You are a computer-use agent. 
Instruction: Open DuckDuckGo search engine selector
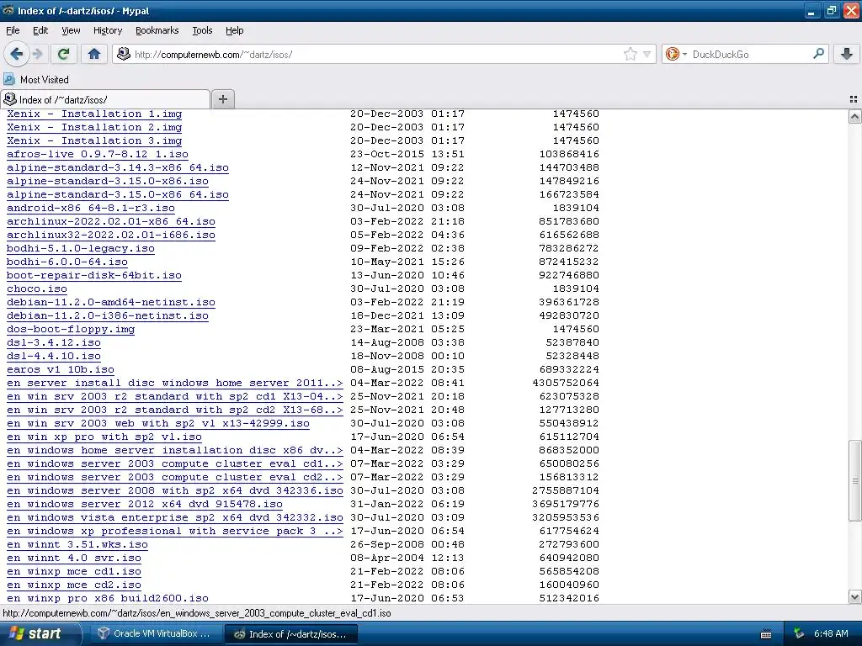point(676,54)
